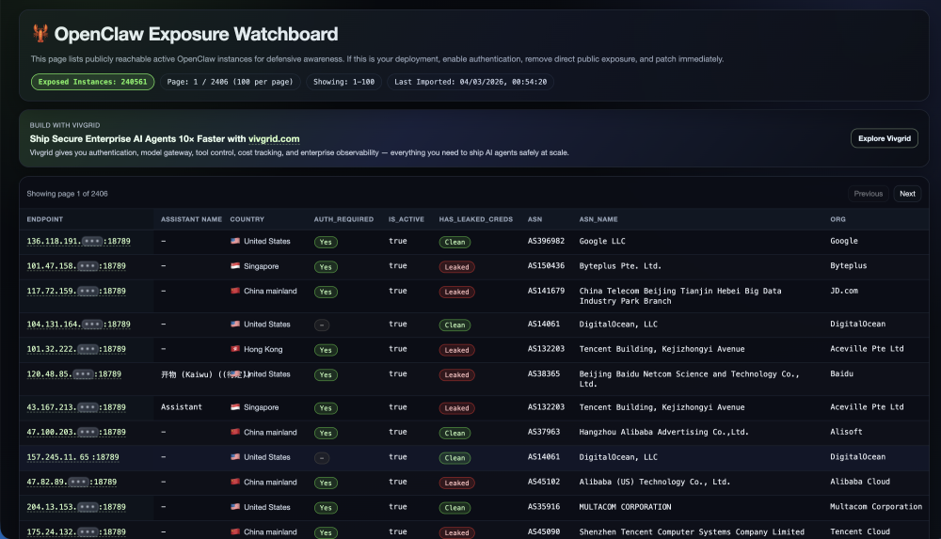Click the IS_ACTIVE column header
Image resolution: width=941 pixels, height=539 pixels.
click(x=407, y=219)
